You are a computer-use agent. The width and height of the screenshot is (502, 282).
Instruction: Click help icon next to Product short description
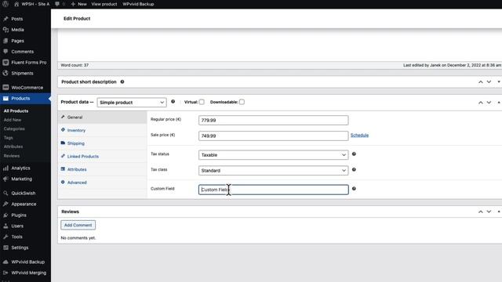pos(122,81)
